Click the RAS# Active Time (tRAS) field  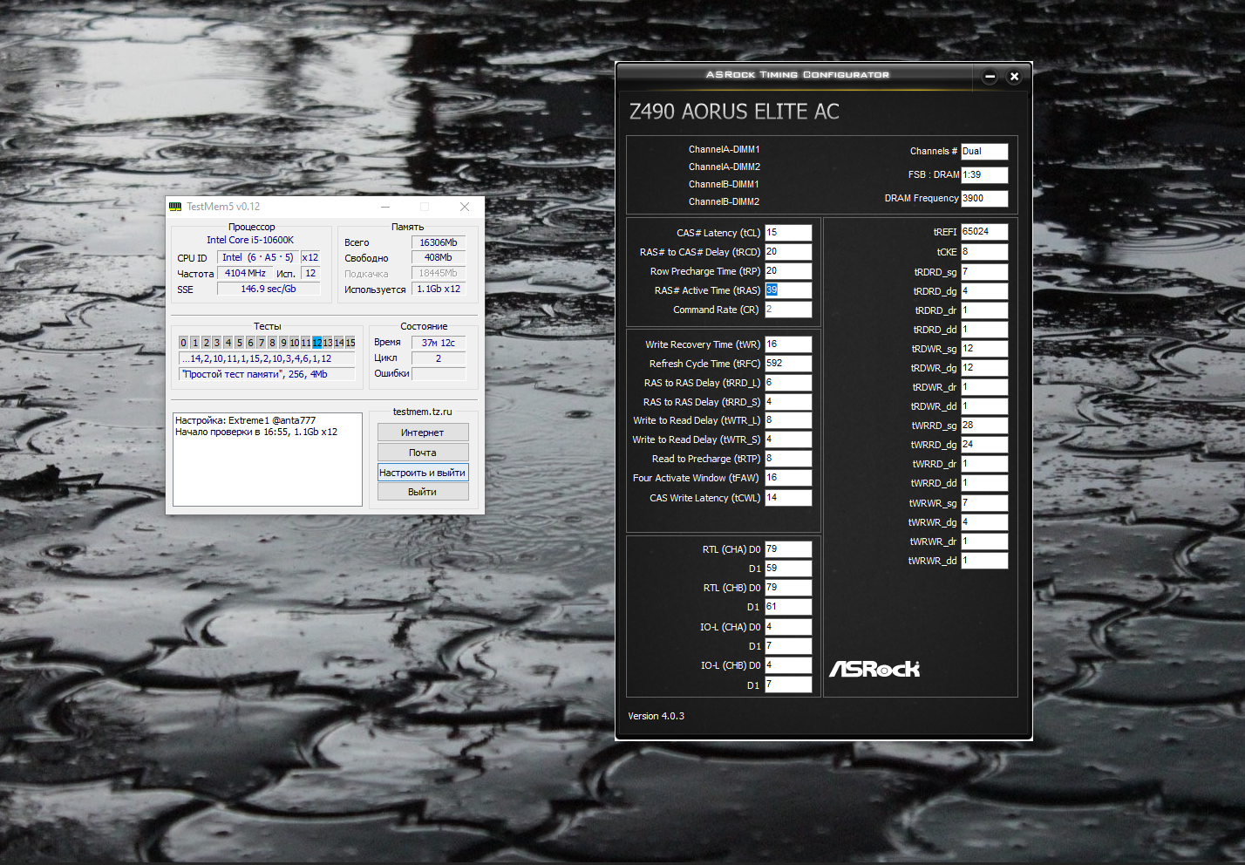pyautogui.click(x=788, y=290)
